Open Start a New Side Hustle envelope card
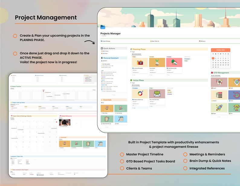 (157, 97)
